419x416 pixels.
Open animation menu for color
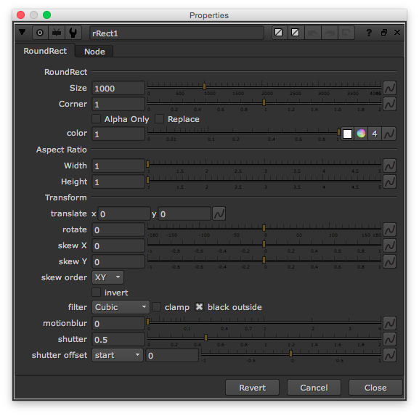(389, 134)
